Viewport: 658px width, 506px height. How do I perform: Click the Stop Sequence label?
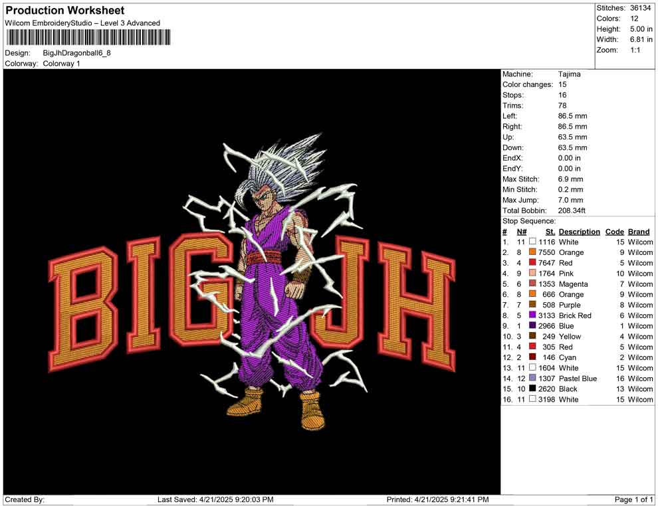(x=529, y=221)
